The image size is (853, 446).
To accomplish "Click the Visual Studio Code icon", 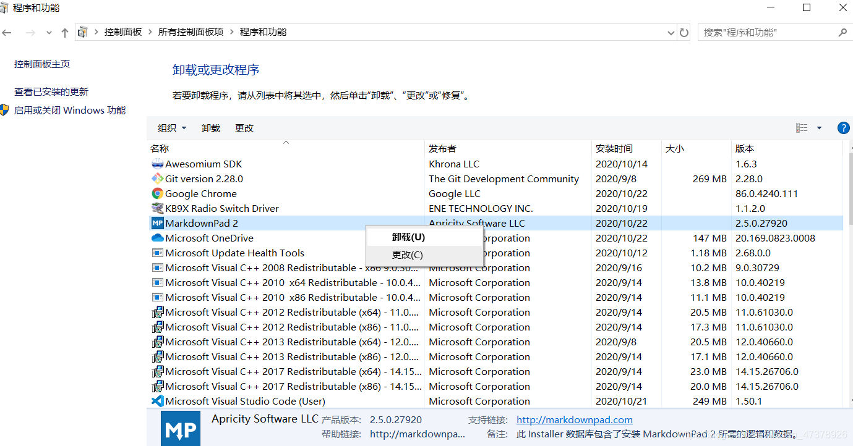I will tap(157, 401).
